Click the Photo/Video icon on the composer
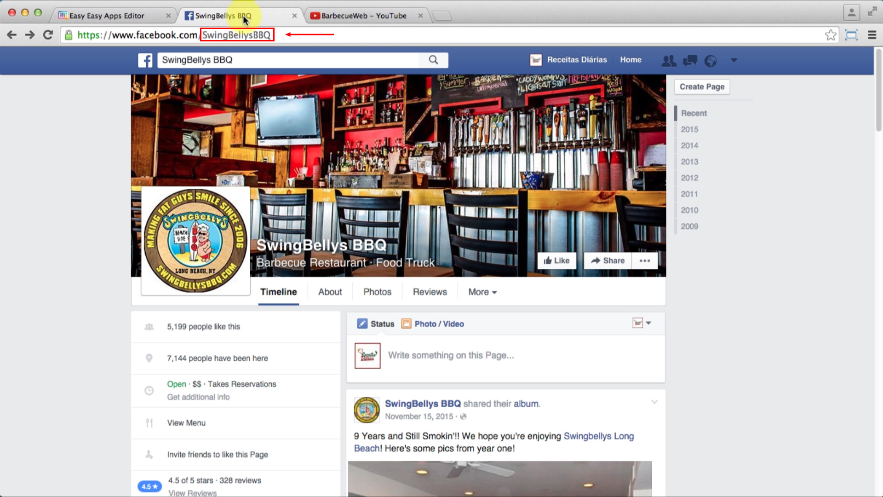Image resolution: width=883 pixels, height=497 pixels. coord(406,324)
